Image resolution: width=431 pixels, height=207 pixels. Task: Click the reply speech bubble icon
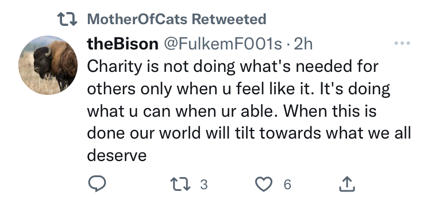[97, 183]
